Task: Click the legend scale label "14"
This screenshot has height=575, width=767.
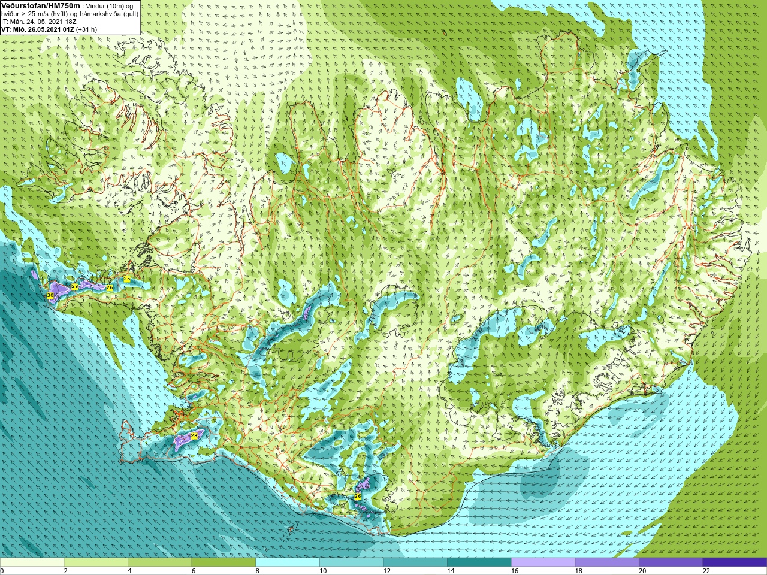Action: [x=451, y=571]
